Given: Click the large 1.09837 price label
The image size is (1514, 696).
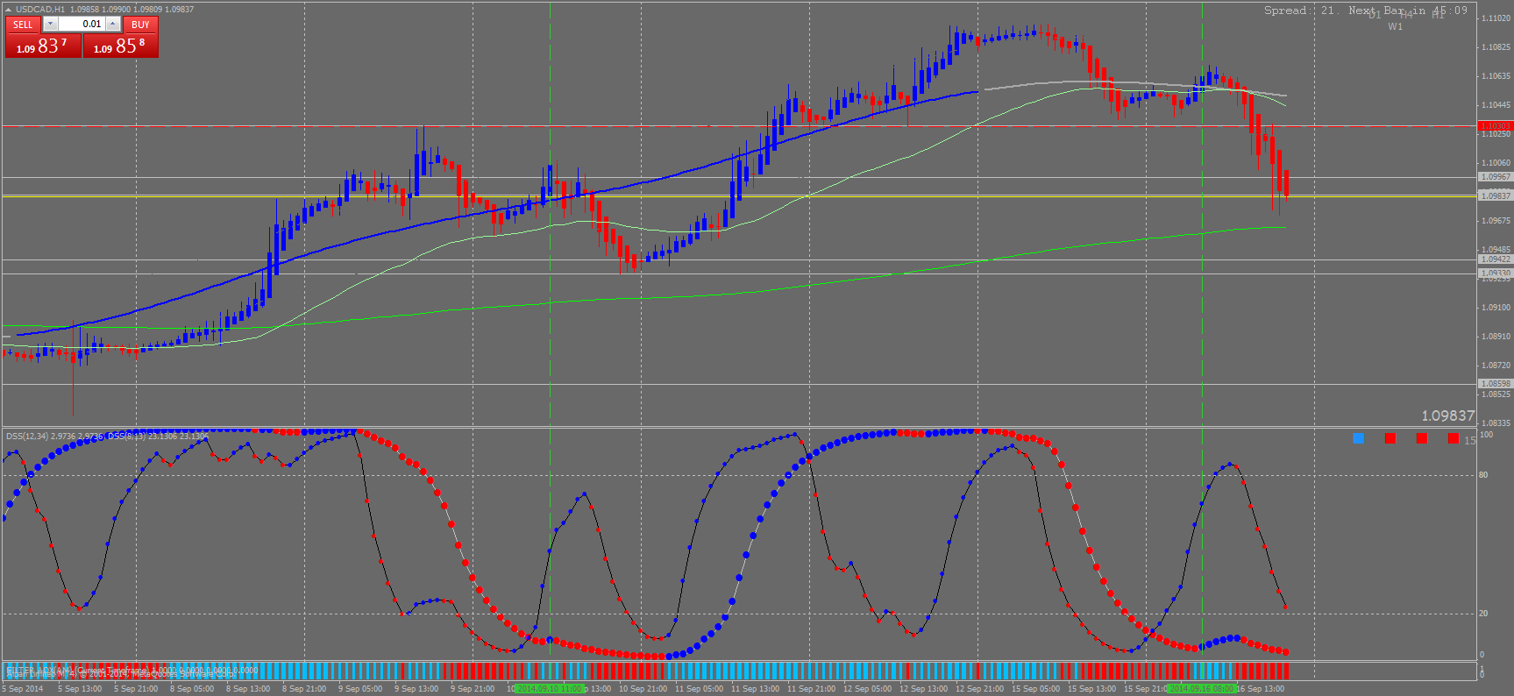Looking at the screenshot, I should click(x=1447, y=415).
